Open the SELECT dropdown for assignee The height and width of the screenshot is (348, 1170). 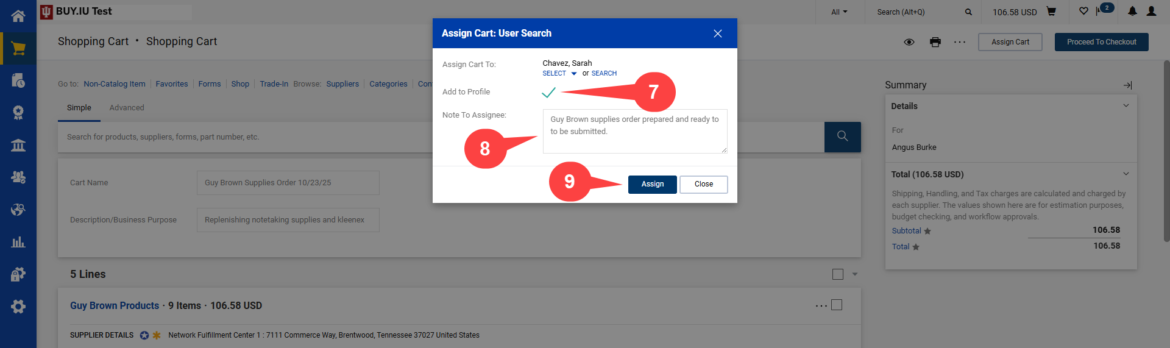pyautogui.click(x=559, y=74)
